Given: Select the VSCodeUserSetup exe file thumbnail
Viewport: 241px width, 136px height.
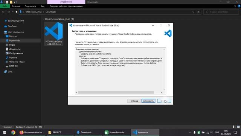Looking at the screenshot, I should [53, 31].
